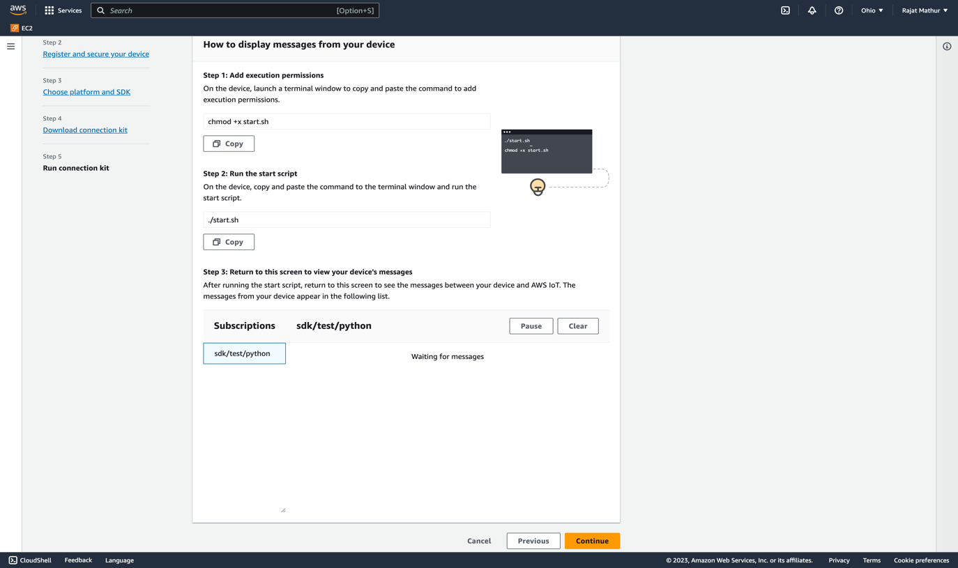Open the Services grid icon

tap(49, 10)
